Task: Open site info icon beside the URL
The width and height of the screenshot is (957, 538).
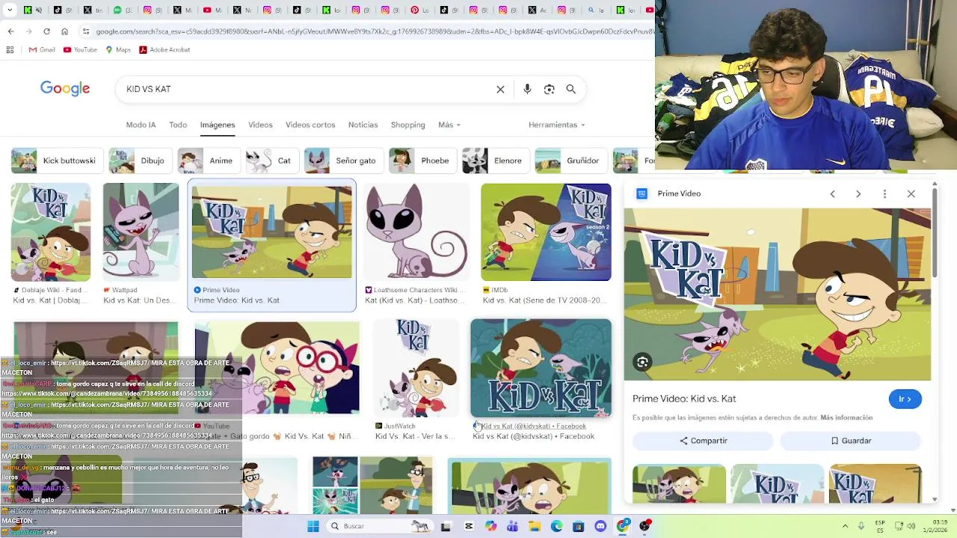Action: coord(87,31)
